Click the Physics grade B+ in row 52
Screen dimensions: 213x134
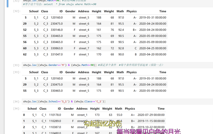point(134,30)
